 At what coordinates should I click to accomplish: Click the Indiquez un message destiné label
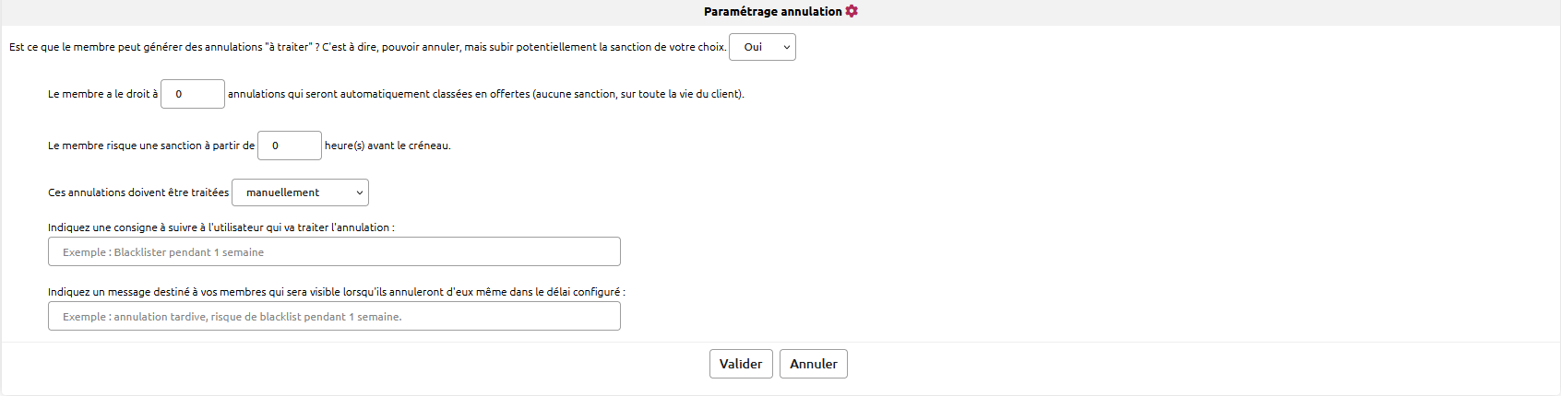tap(336, 292)
